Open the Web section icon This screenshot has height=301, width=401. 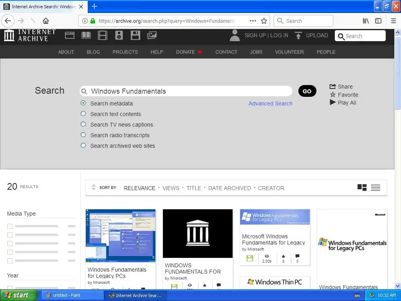pyautogui.click(x=70, y=35)
